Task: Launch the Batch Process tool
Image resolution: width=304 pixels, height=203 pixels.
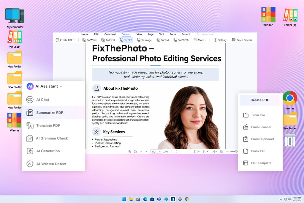Action: (x=242, y=40)
